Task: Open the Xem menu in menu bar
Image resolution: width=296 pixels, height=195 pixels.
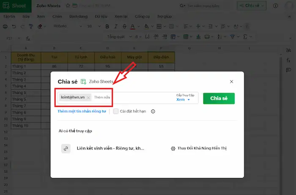Action: (41, 16)
